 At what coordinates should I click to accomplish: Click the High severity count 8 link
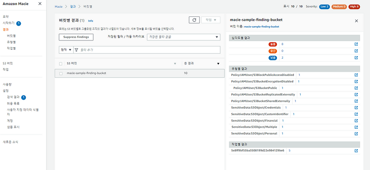click(282, 44)
